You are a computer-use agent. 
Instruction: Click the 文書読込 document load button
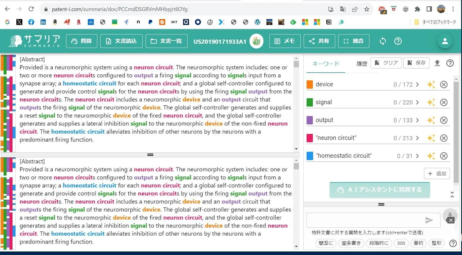pos(121,41)
